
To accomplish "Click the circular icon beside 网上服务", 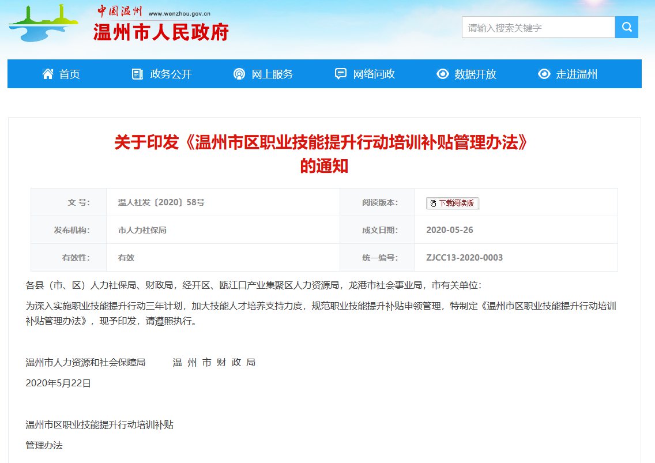I will click(x=239, y=74).
